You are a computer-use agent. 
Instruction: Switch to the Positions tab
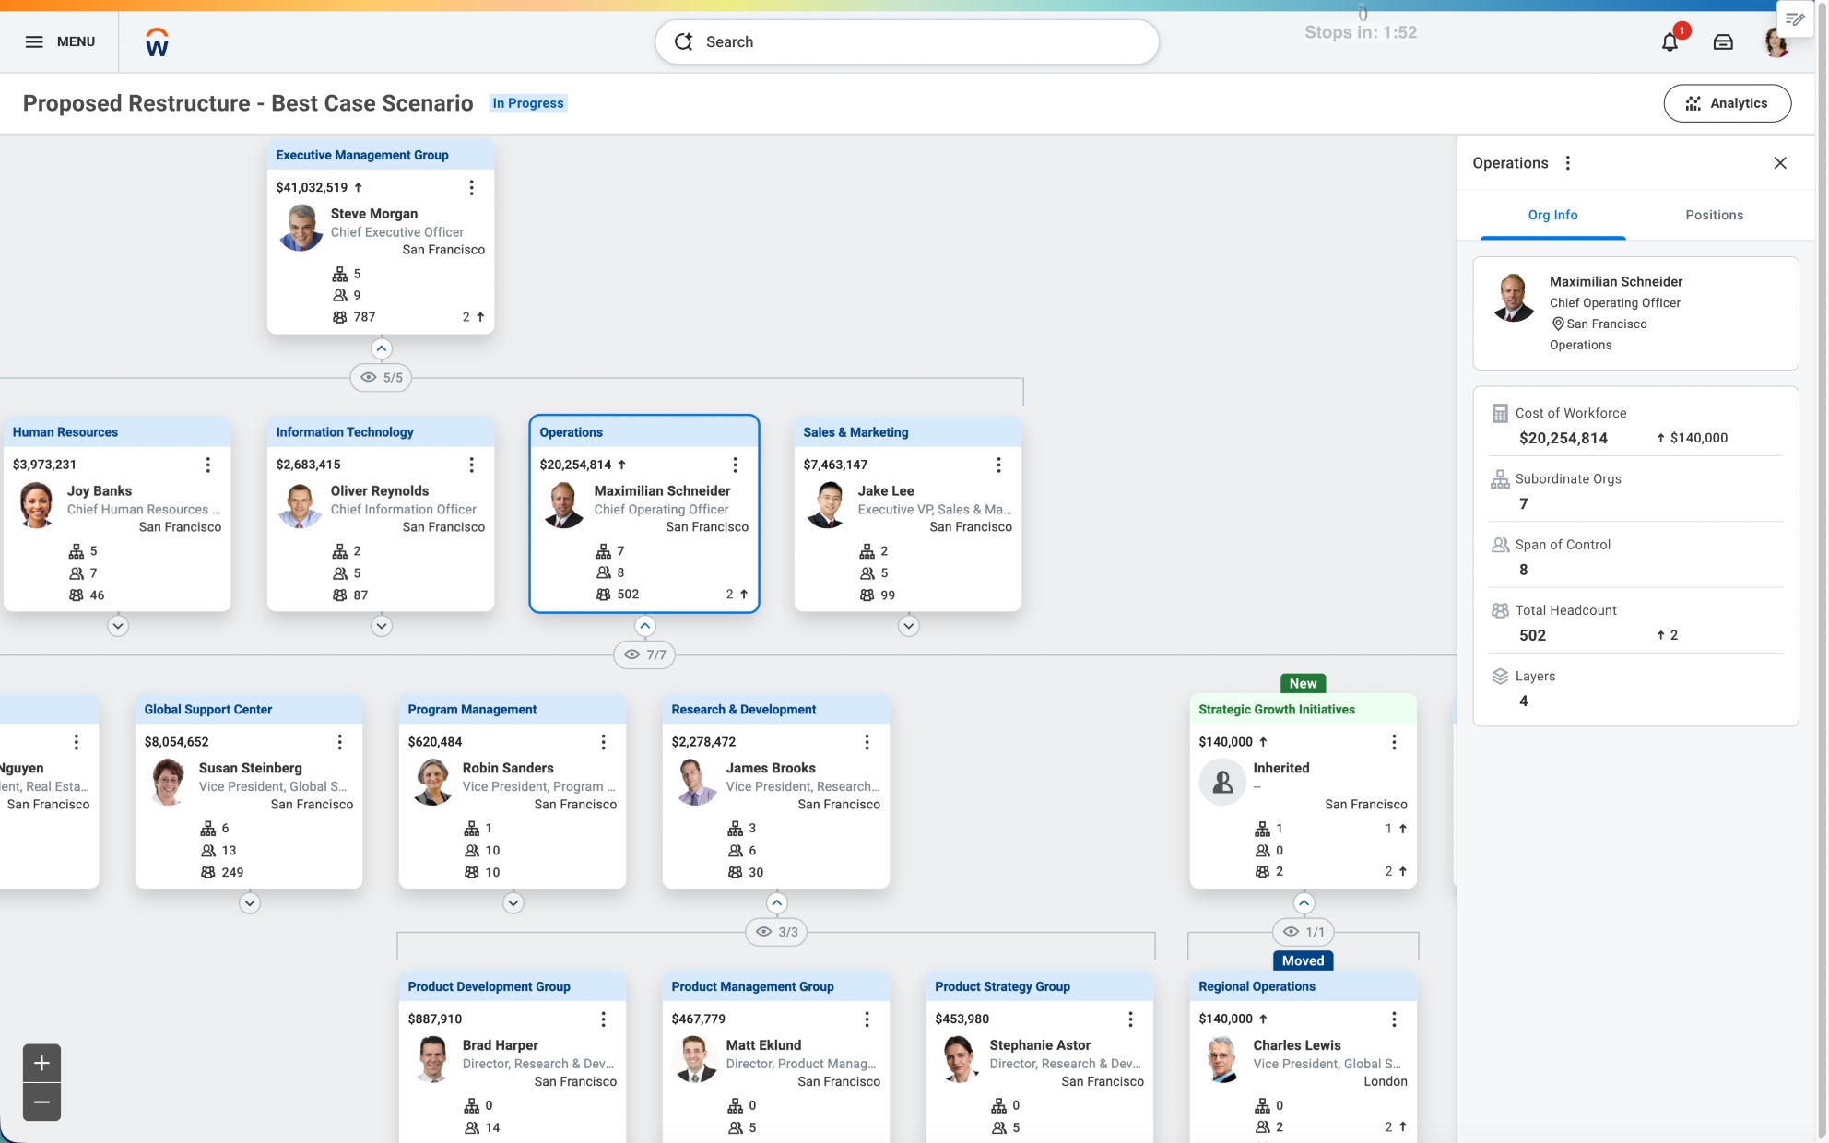(x=1713, y=215)
